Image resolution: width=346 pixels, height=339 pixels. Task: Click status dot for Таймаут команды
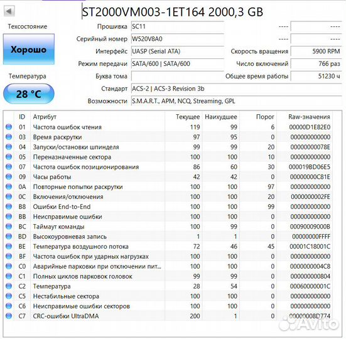(x=9, y=226)
